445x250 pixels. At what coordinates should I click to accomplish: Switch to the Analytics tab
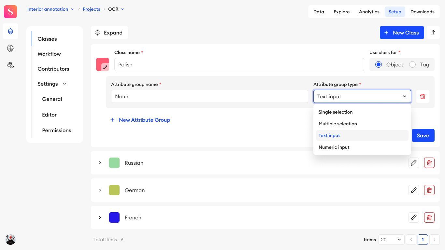pos(369,12)
